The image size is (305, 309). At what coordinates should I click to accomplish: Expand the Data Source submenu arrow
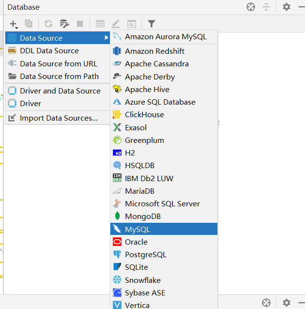point(107,38)
